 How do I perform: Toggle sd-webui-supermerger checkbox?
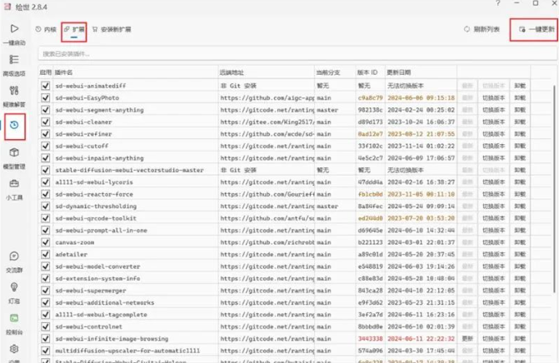point(45,291)
